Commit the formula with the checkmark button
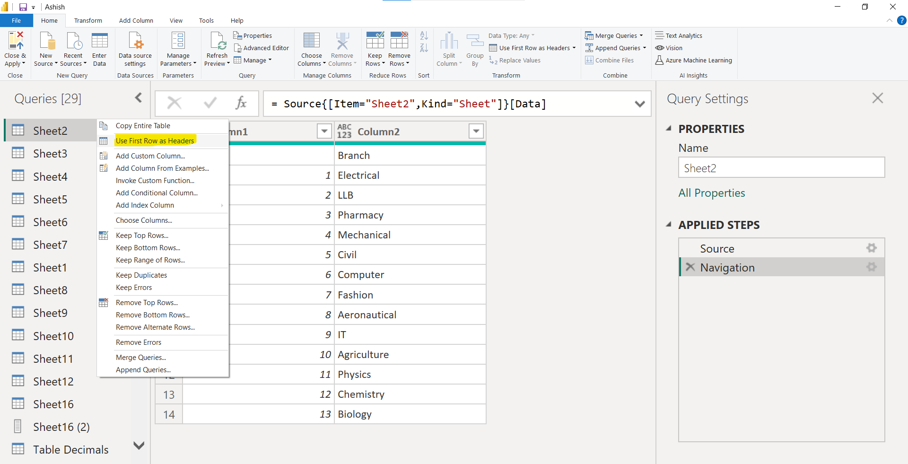 pyautogui.click(x=210, y=103)
